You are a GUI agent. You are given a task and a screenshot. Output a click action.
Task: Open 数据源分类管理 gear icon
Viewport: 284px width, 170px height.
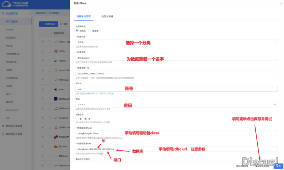[x=3, y=126]
